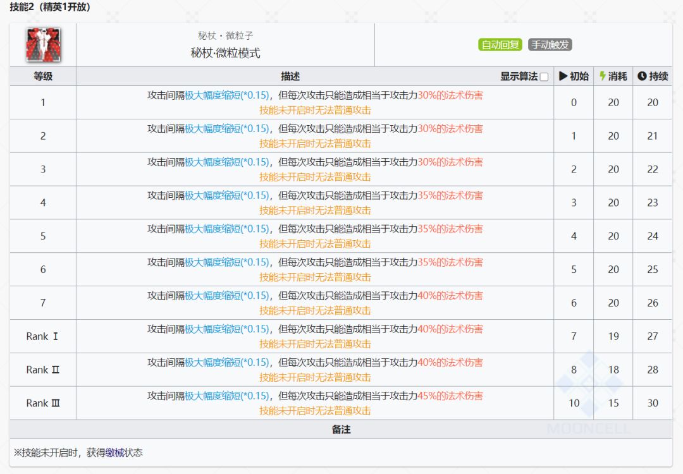Click the blue 极大幅度缩短(*0.15) text in level 1 row
This screenshot has height=474, width=683.
(227, 95)
